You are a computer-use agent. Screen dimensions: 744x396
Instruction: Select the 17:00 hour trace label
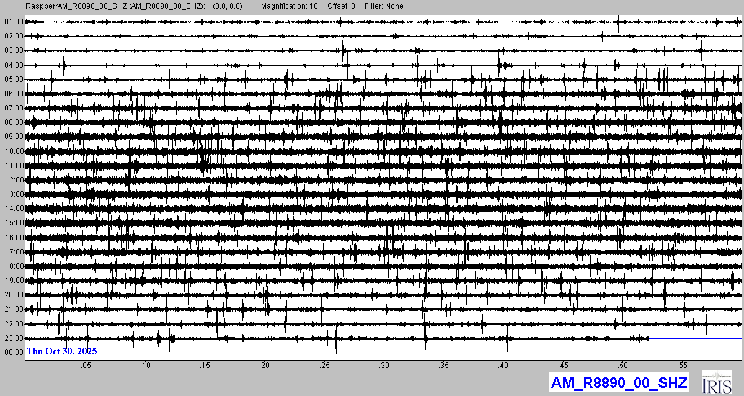[13, 252]
